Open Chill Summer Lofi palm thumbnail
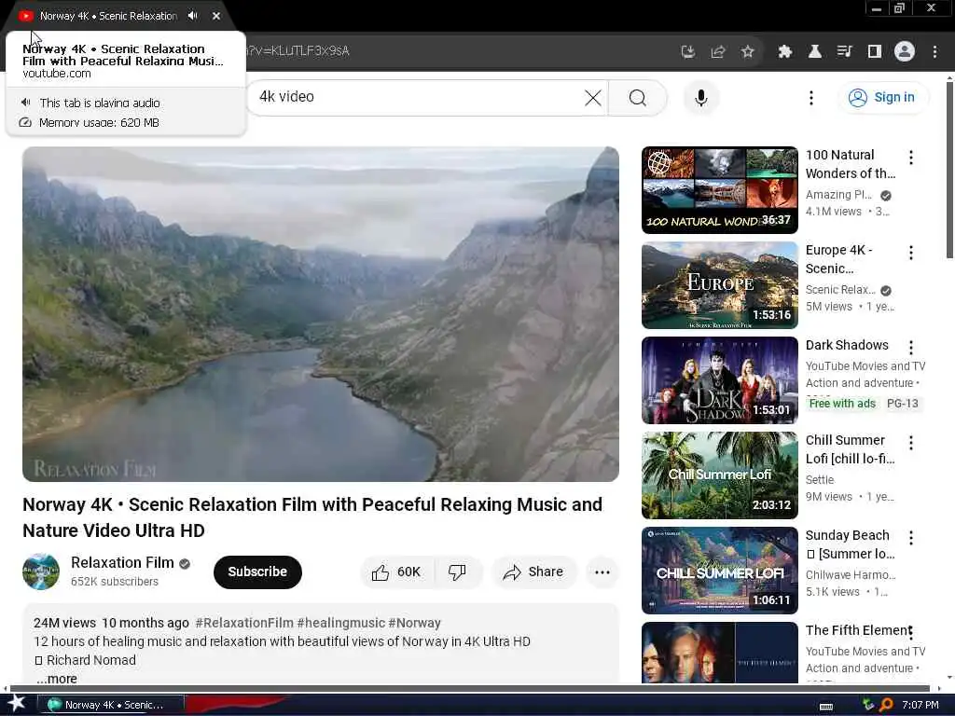The width and height of the screenshot is (955, 716). [x=719, y=475]
